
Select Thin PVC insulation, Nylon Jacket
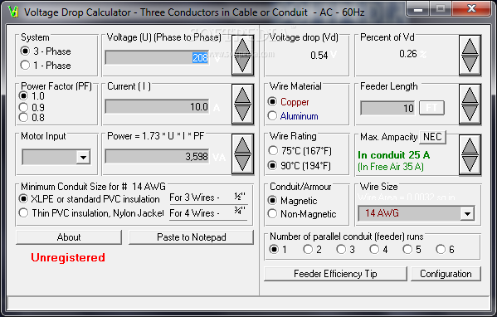(x=91, y=212)
